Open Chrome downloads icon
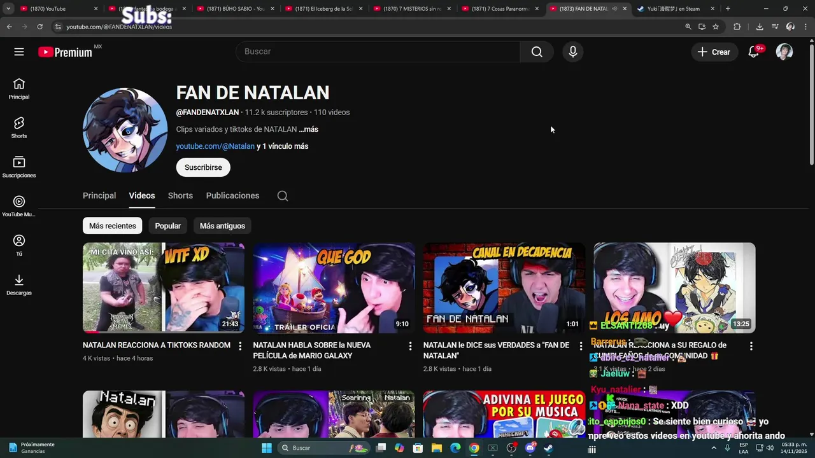Screen dimensions: 815x458 pyautogui.click(x=760, y=27)
